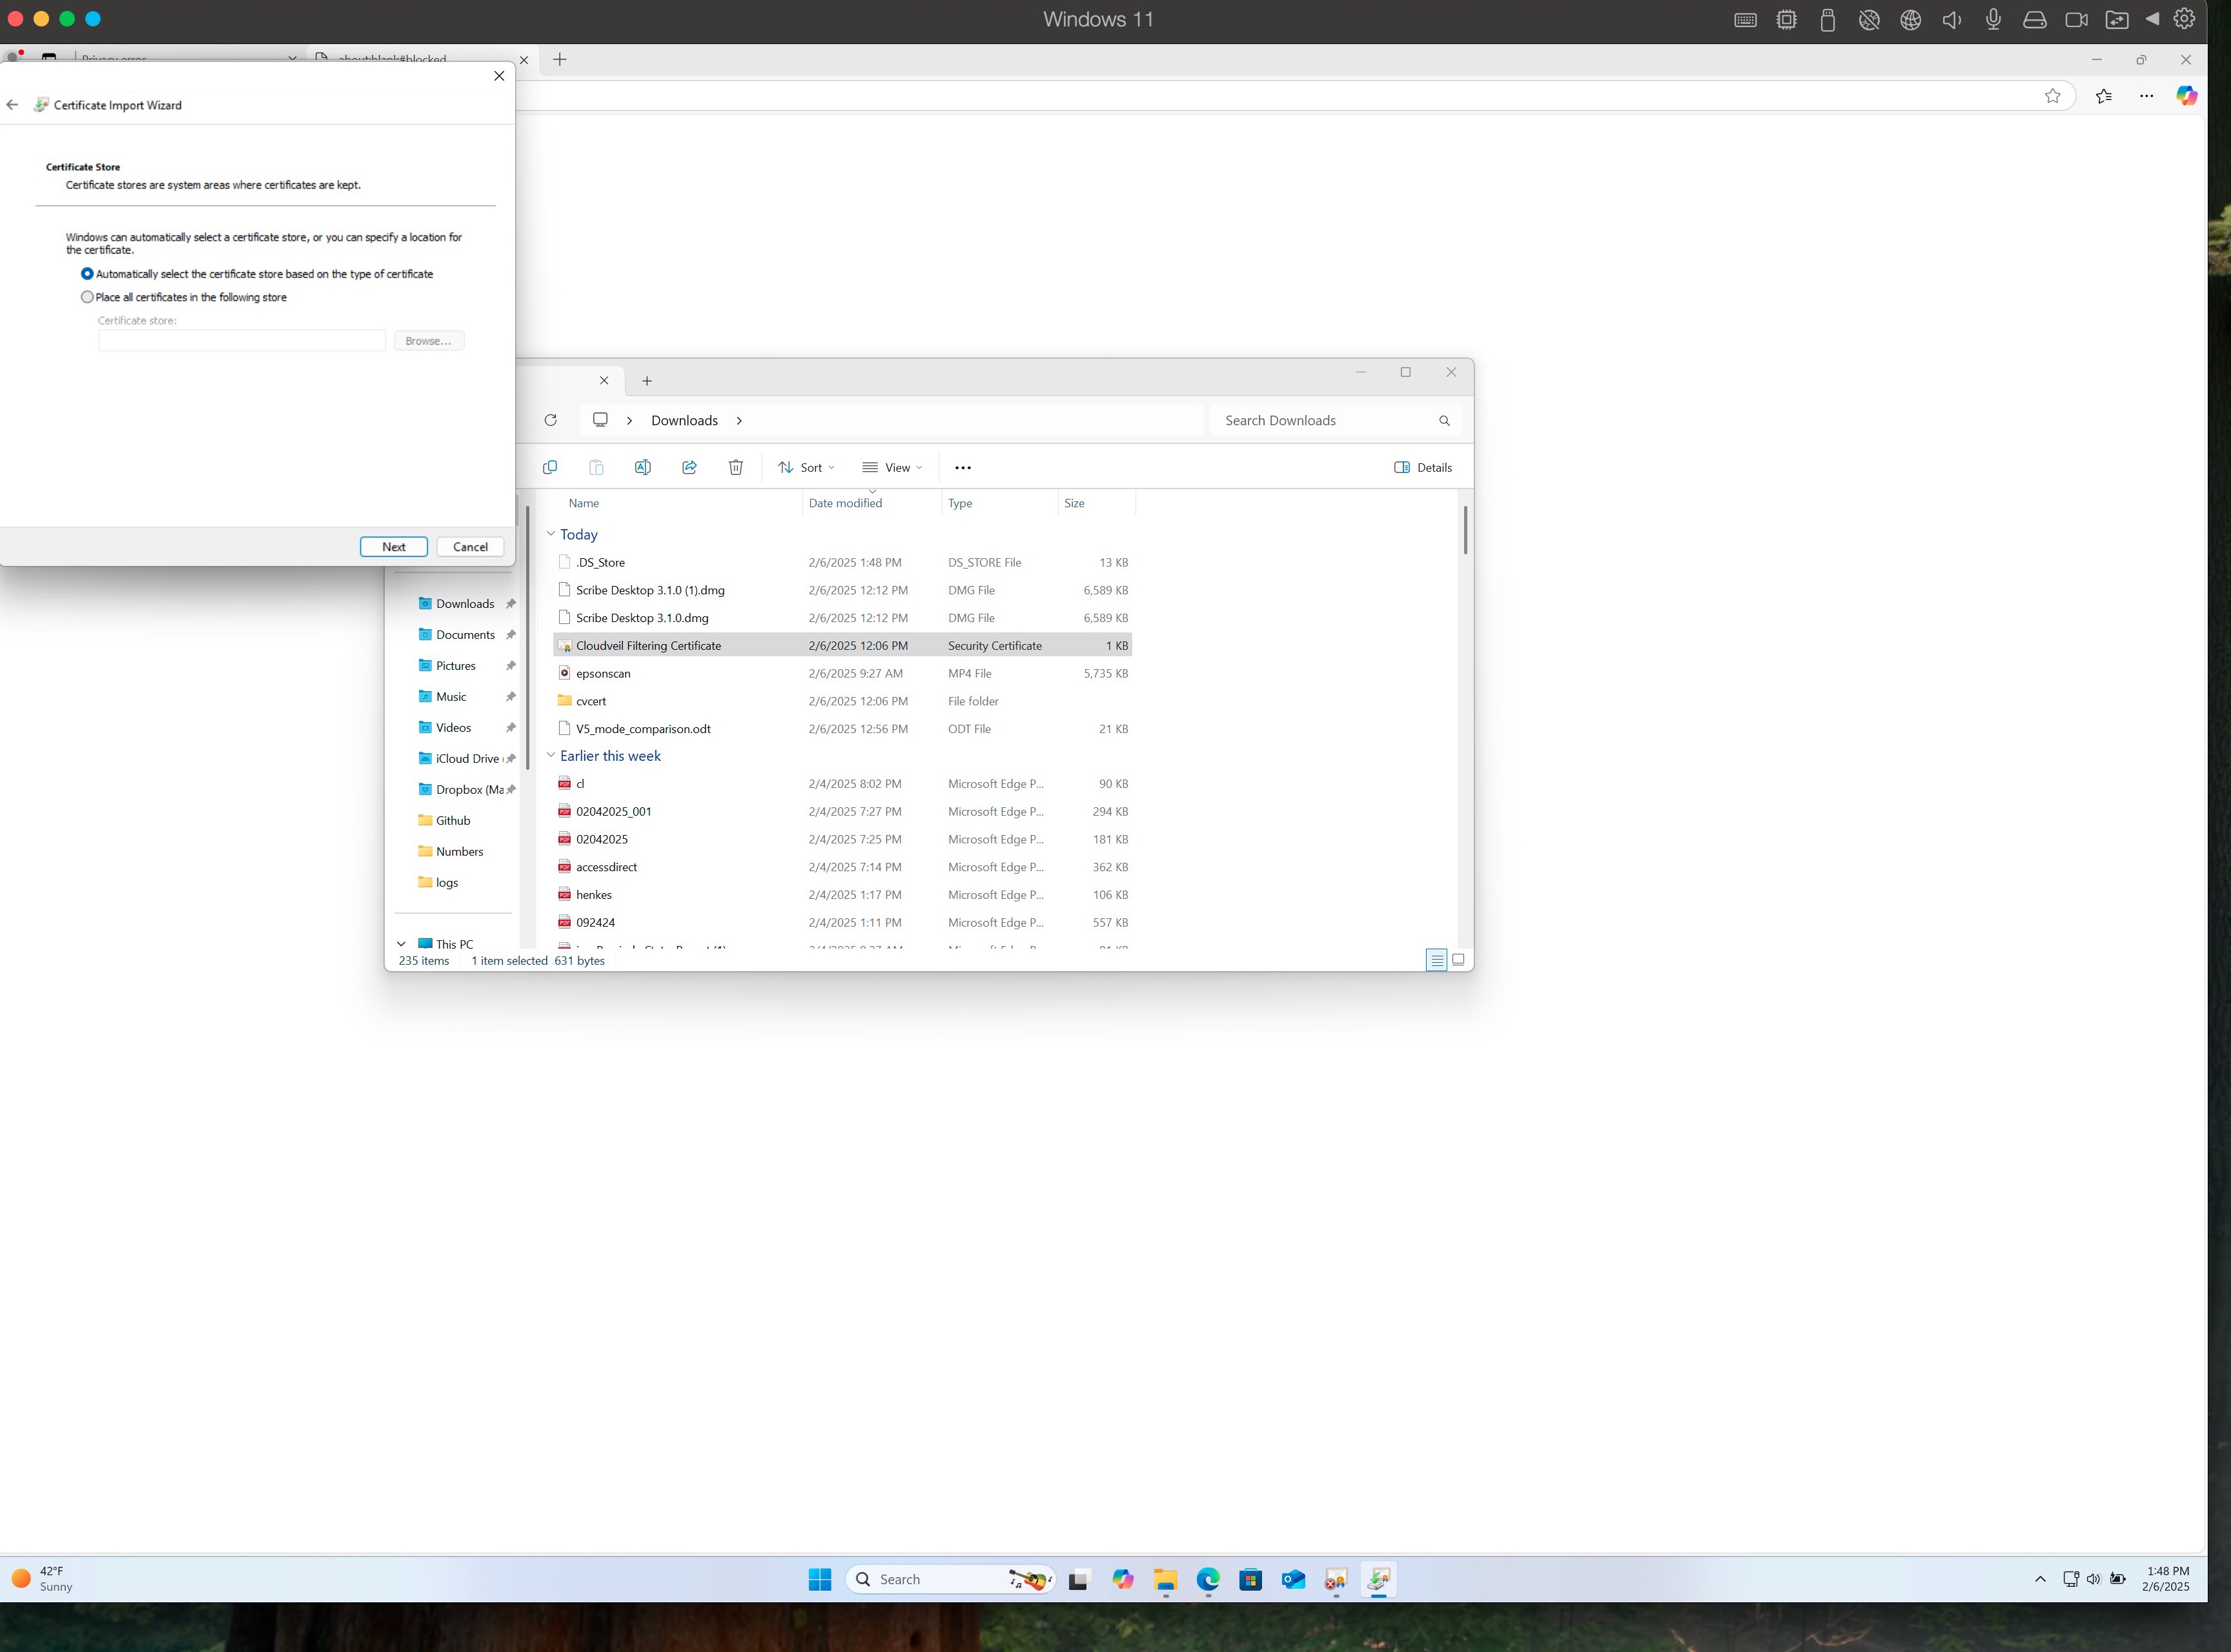Screen dimensions: 2231x1652
Task: Click Downloads in the address bar breadcrumb
Action: coord(684,421)
